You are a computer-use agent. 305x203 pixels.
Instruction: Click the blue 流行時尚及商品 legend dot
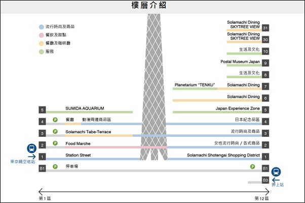(x=41, y=27)
